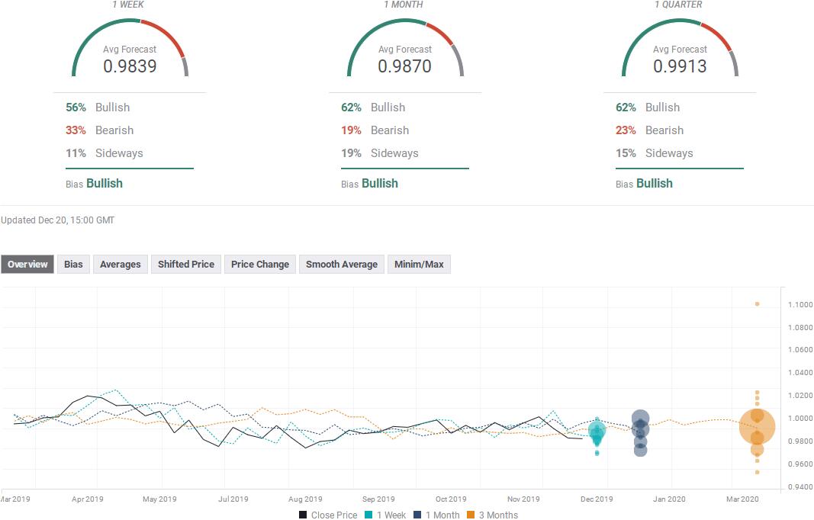The width and height of the screenshot is (814, 520).
Task: Open the Price Change tab
Action: 260,264
